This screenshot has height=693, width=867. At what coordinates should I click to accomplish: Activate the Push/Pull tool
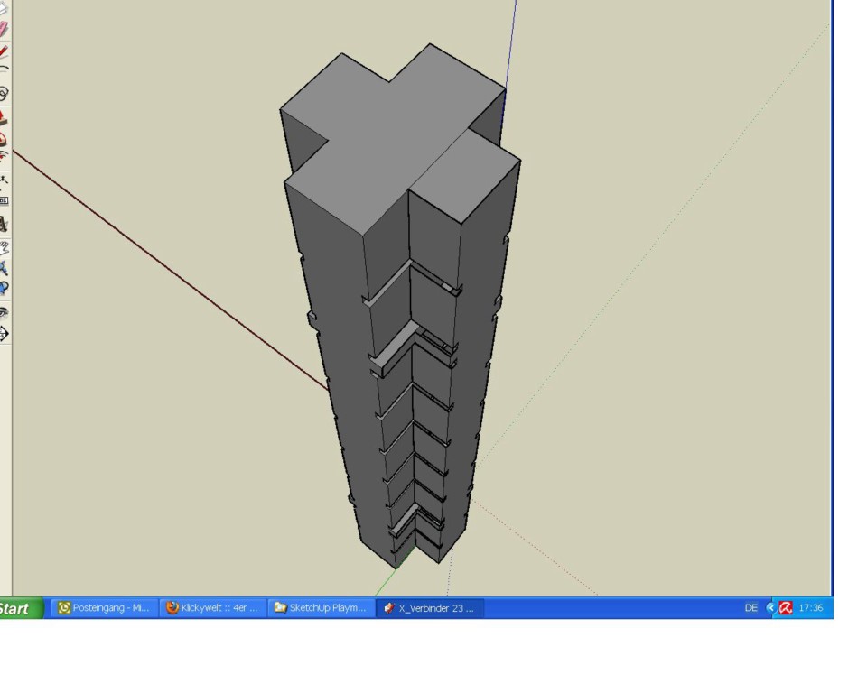point(4,116)
